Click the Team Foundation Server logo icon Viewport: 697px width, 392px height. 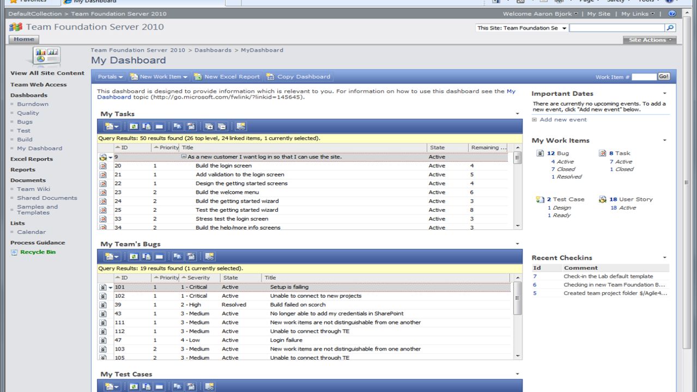(x=16, y=27)
